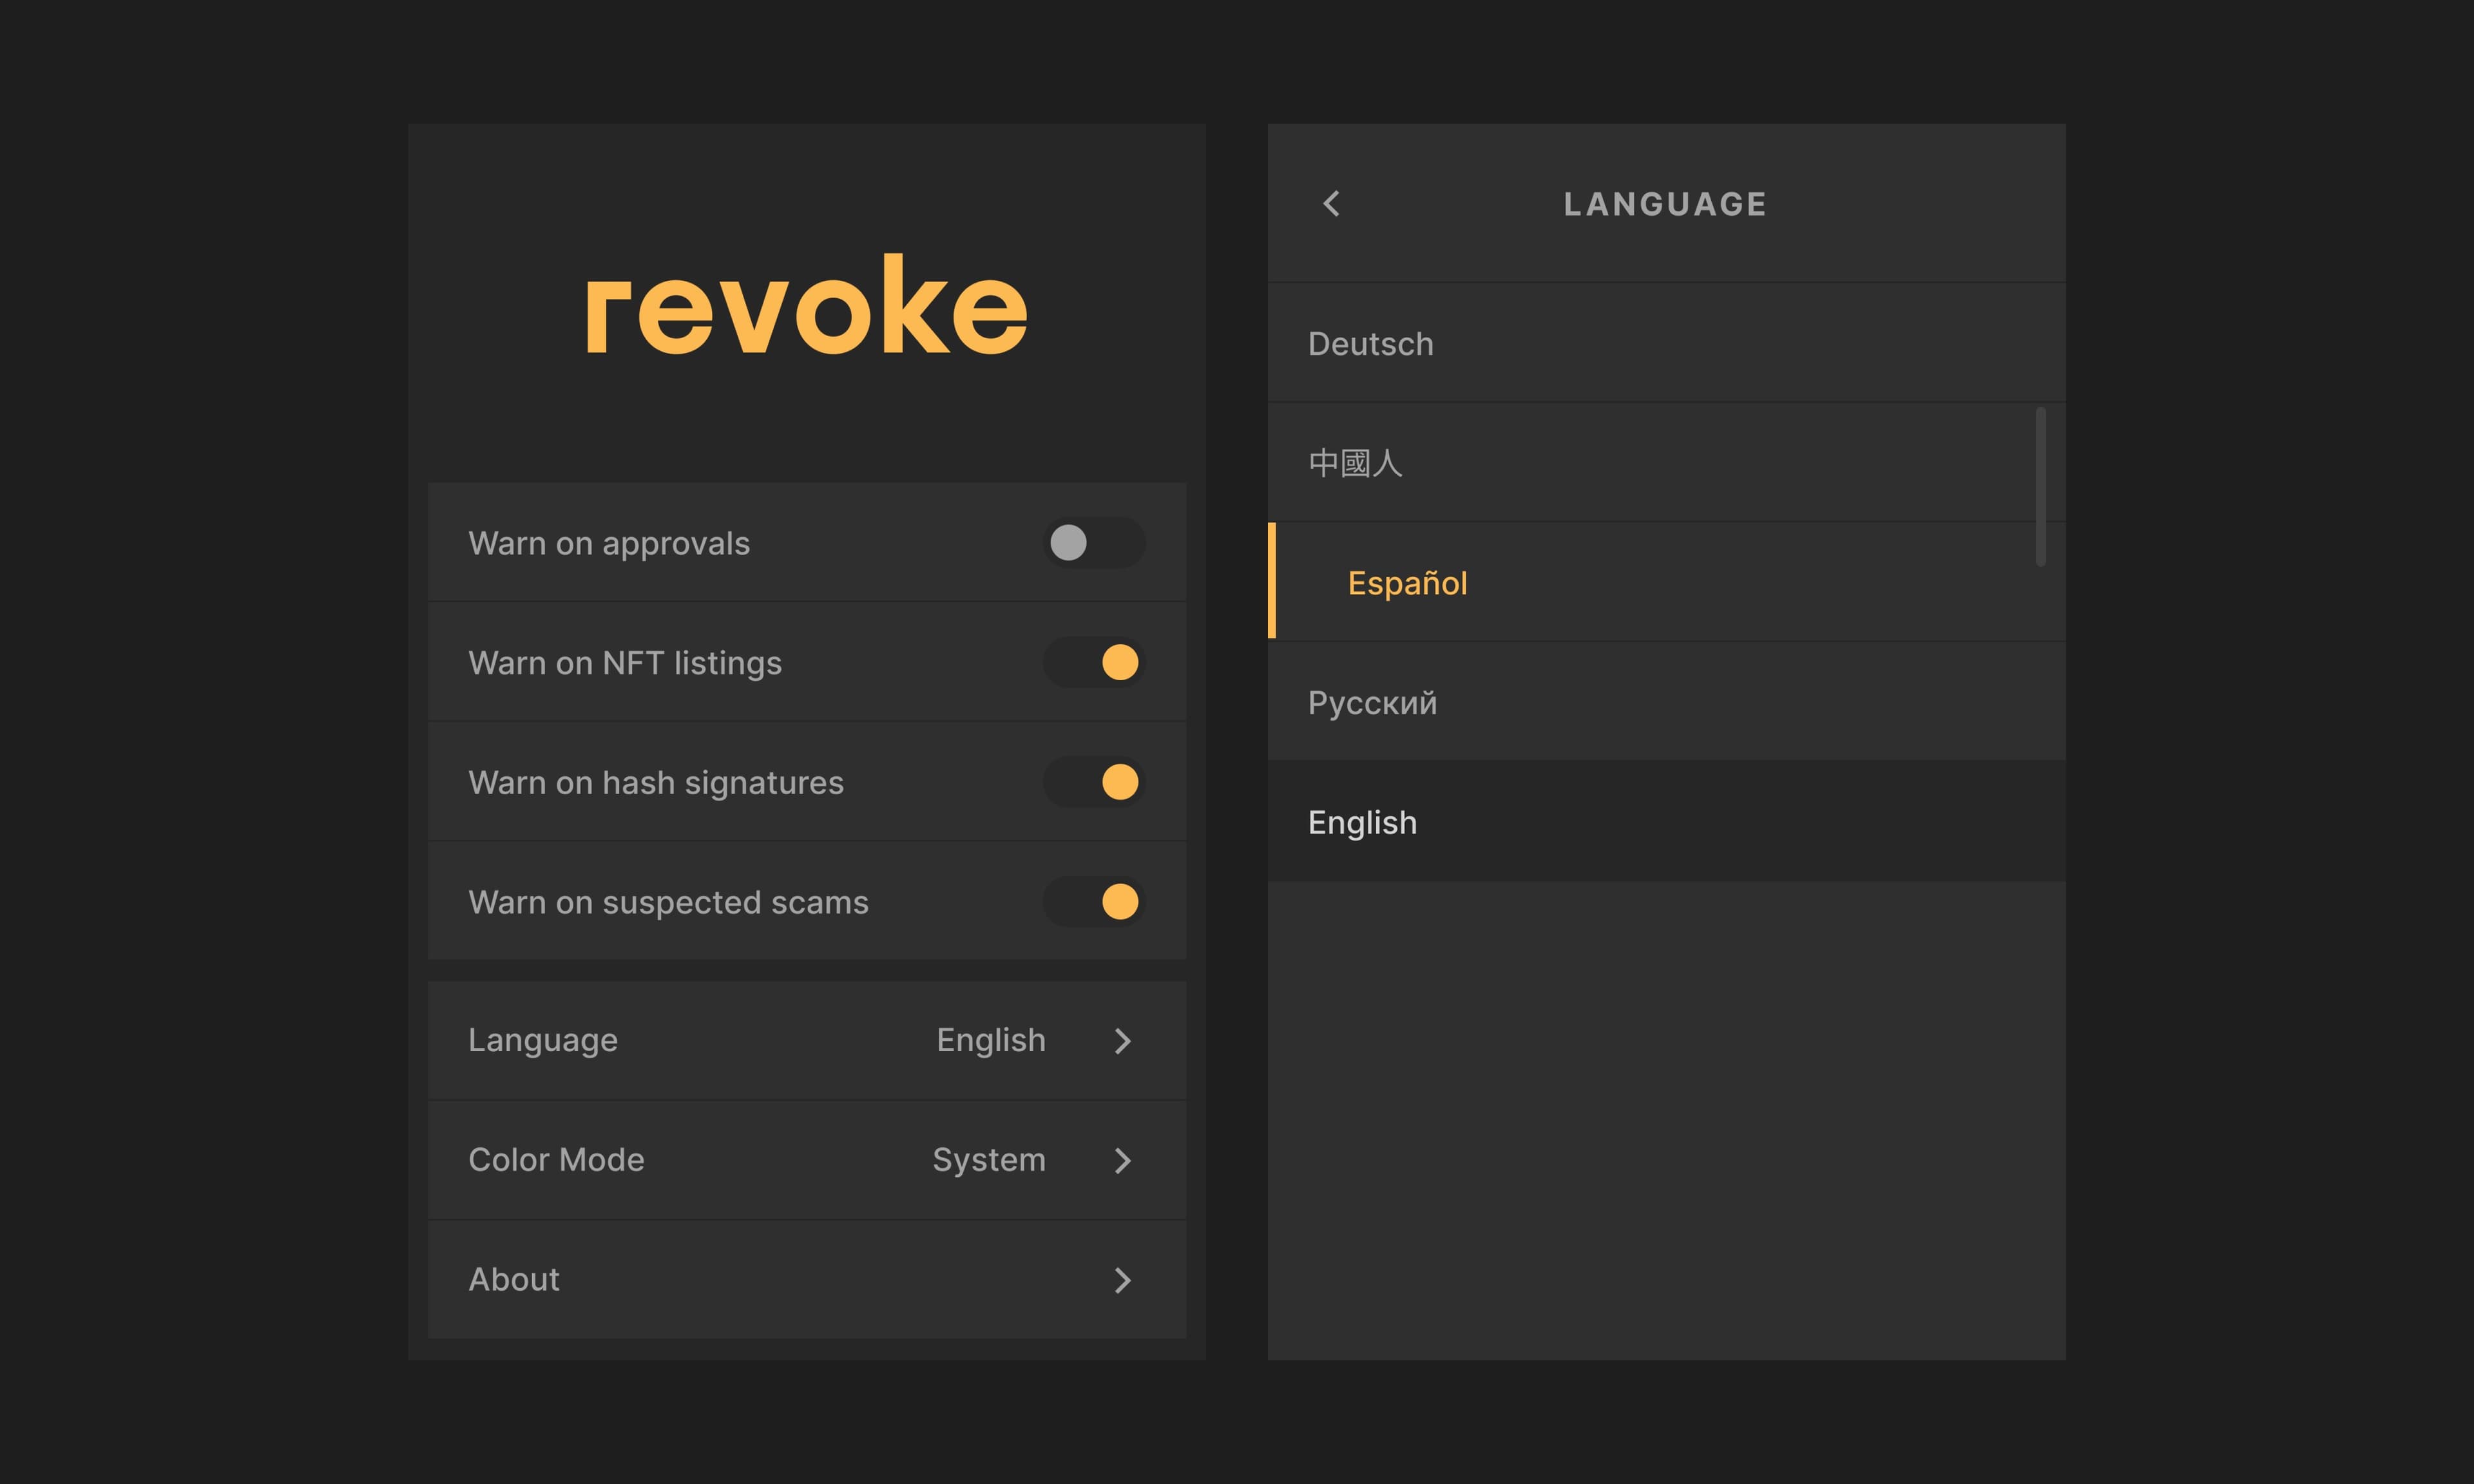
Task: Click the LANGUAGE header title
Action: 1665,203
